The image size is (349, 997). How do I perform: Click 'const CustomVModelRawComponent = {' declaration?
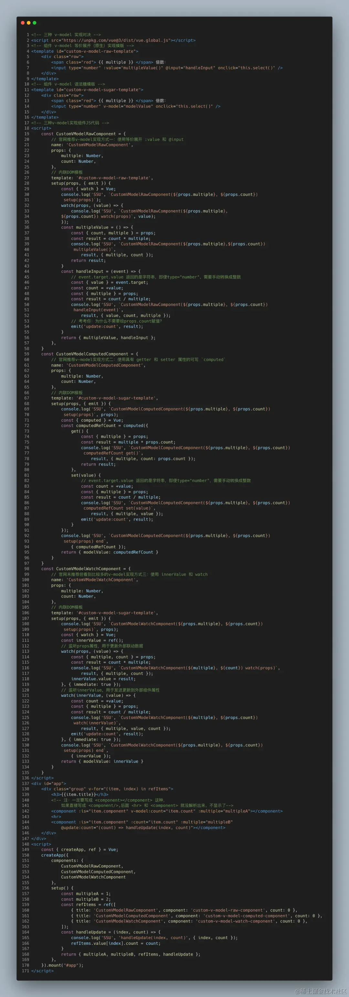click(x=83, y=134)
